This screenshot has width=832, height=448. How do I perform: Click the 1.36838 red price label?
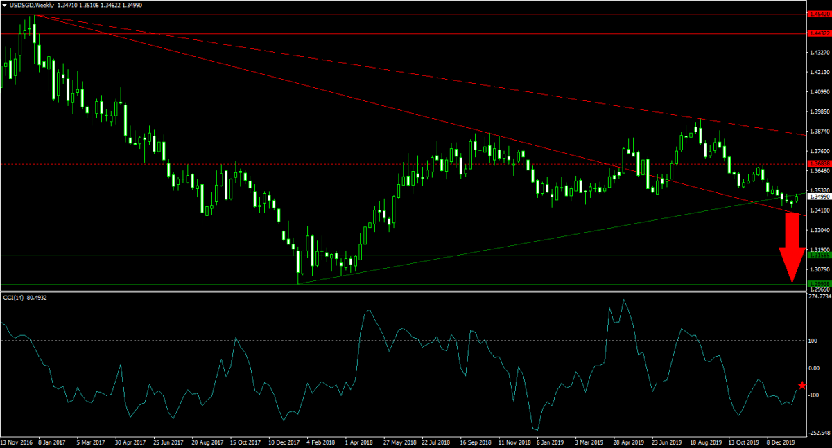click(819, 164)
